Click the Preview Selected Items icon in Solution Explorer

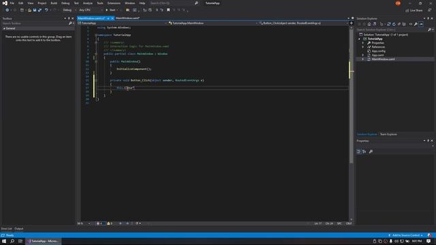point(421,24)
